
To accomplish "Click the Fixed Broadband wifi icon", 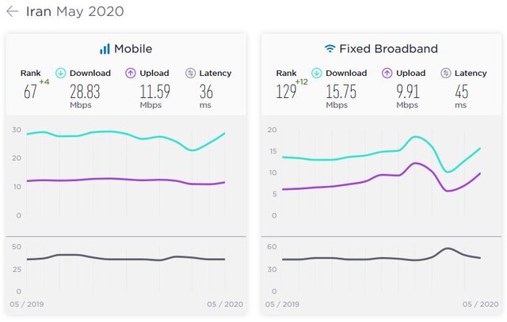I will click(329, 49).
